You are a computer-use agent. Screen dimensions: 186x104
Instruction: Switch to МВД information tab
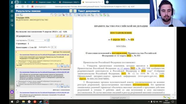[69, 2]
